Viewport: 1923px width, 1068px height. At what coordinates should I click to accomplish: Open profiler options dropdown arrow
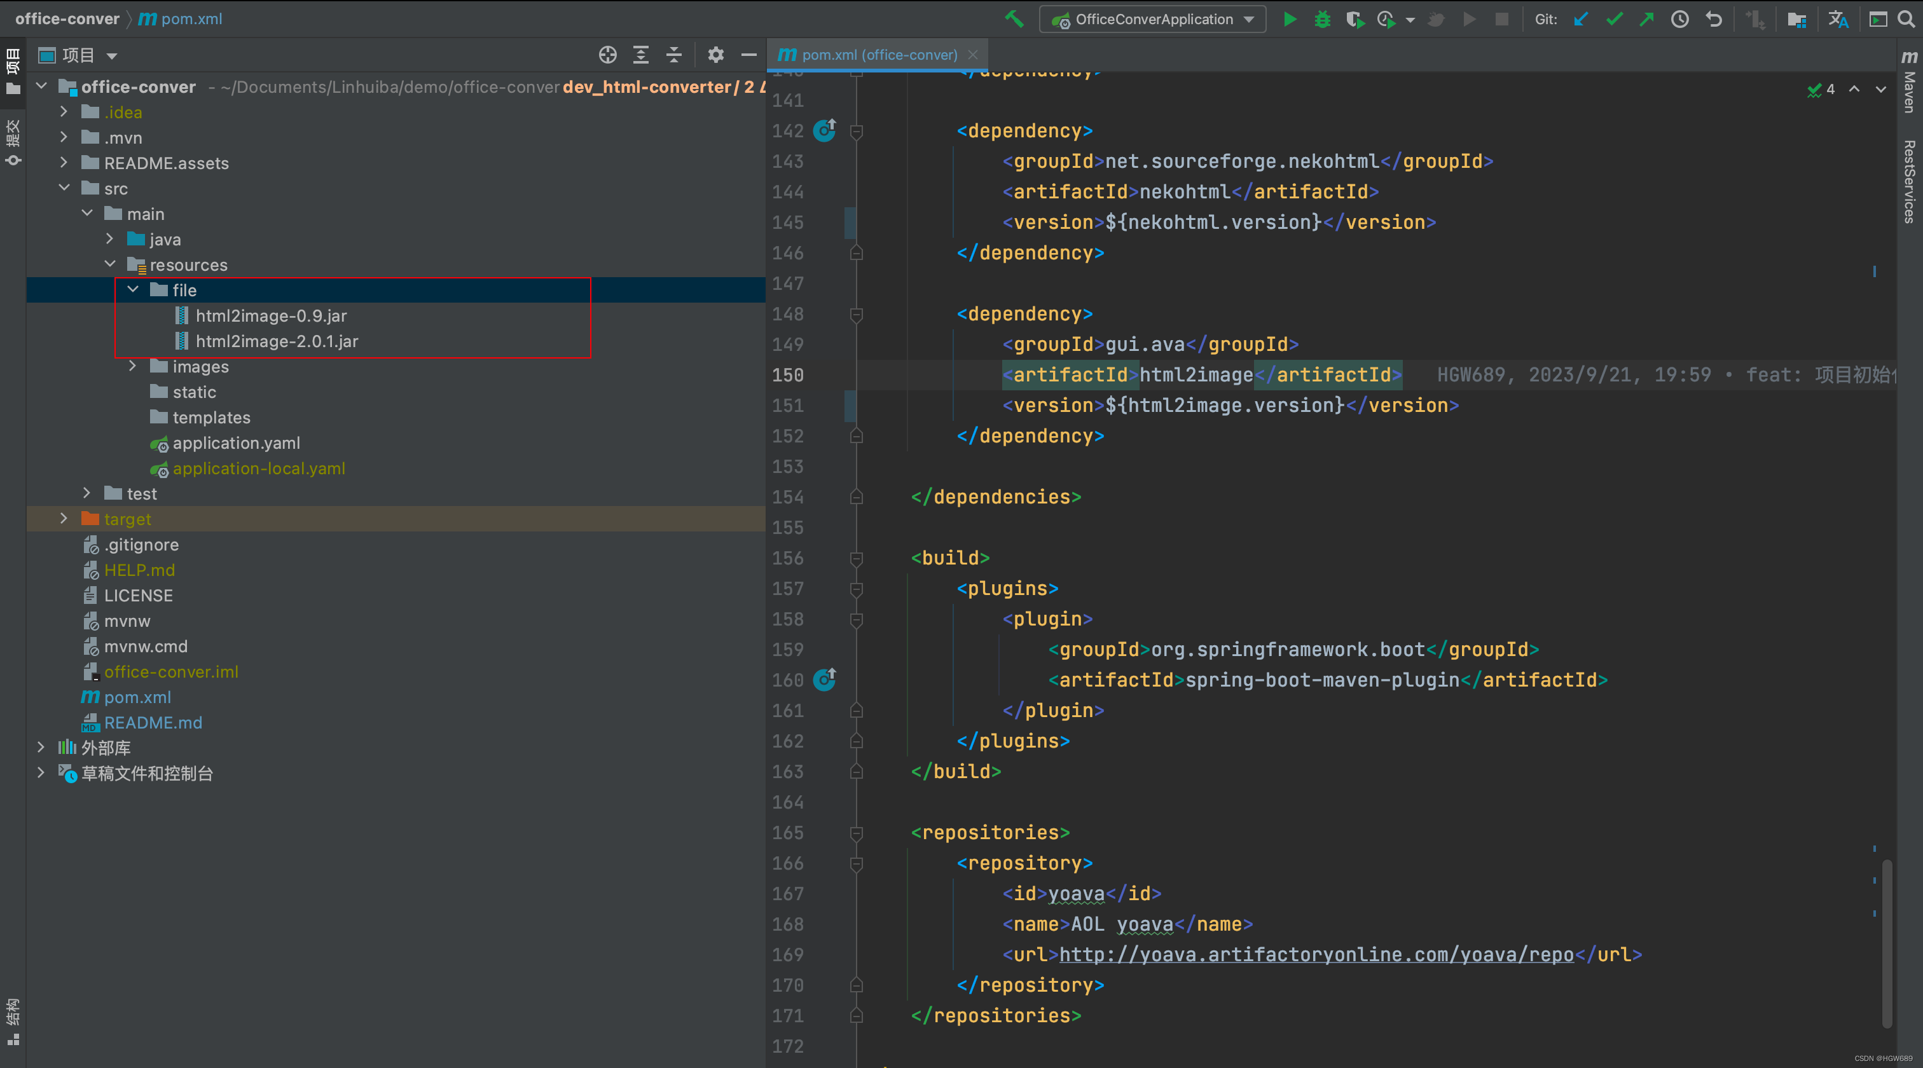[x=1409, y=20]
